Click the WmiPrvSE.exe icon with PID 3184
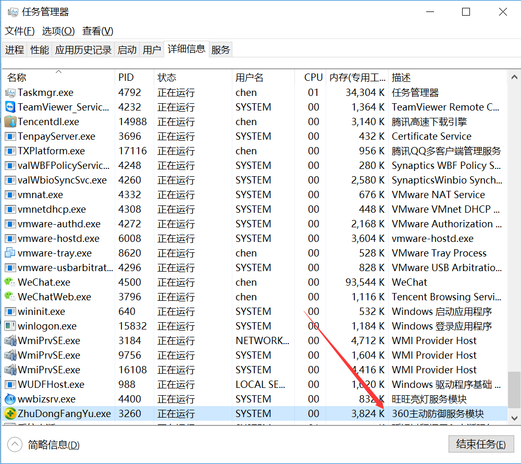This screenshot has width=521, height=464. (x=10, y=340)
